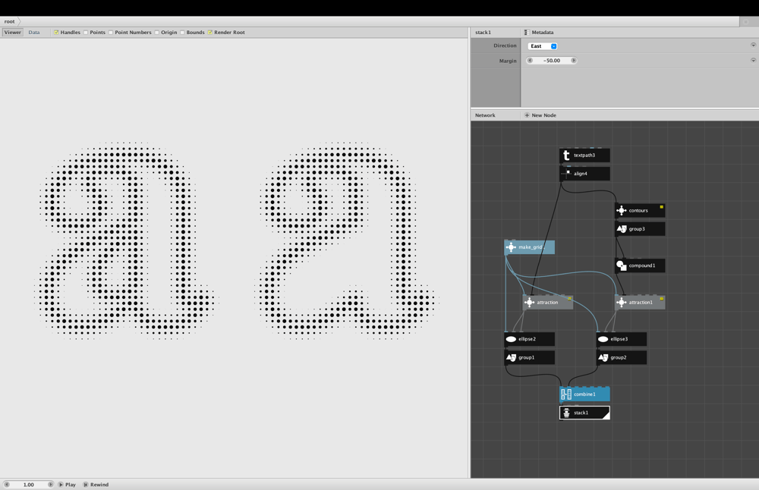Enable the Points checkbox
Screen dimensions: 759x490
(x=86, y=33)
